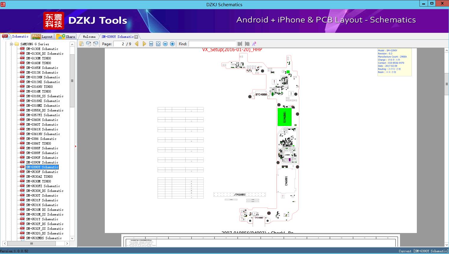Go to the previous page
The width and height of the screenshot is (449, 254).
[137, 44]
